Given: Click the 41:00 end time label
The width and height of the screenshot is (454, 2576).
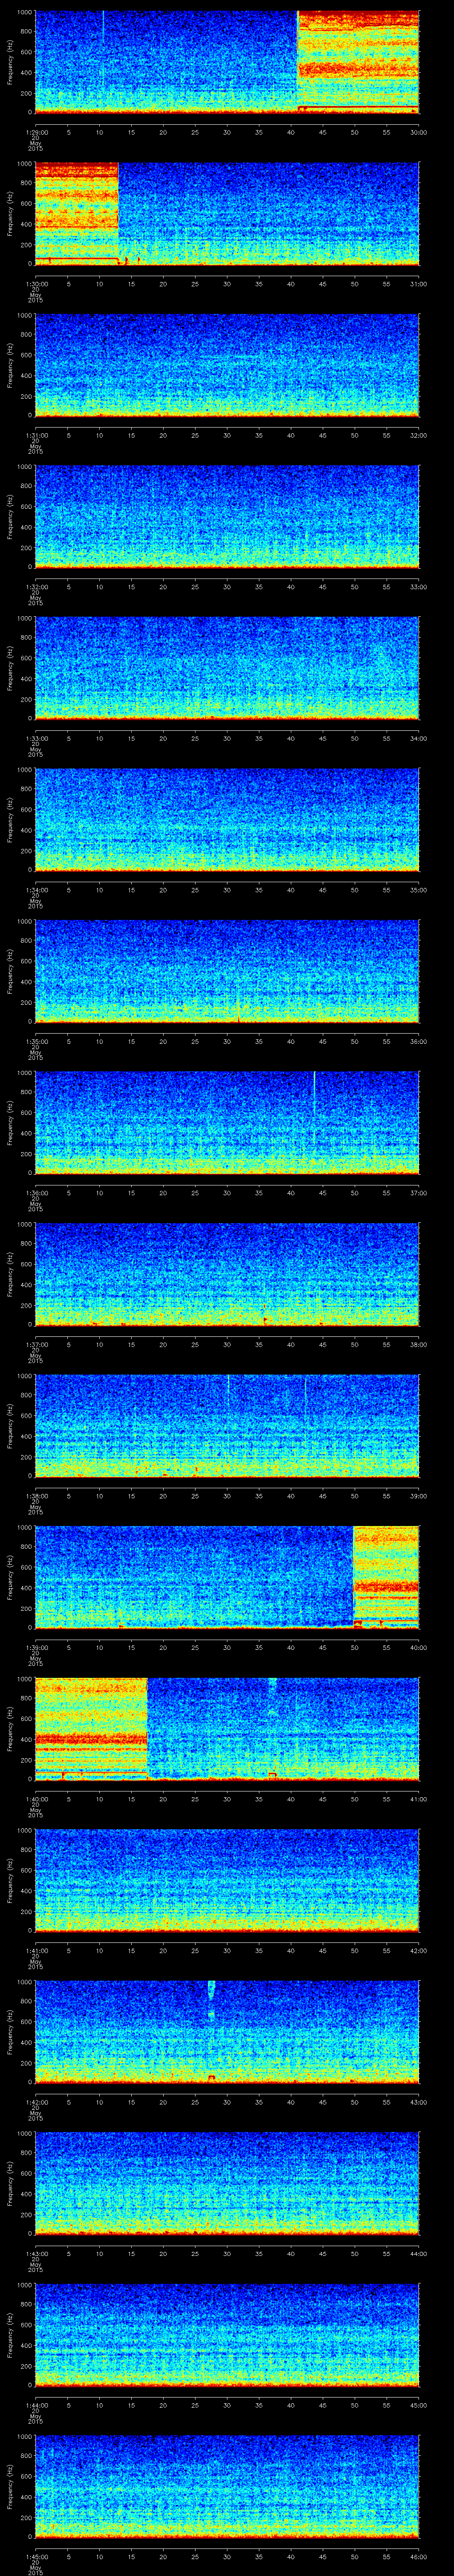Looking at the screenshot, I should [x=418, y=1798].
